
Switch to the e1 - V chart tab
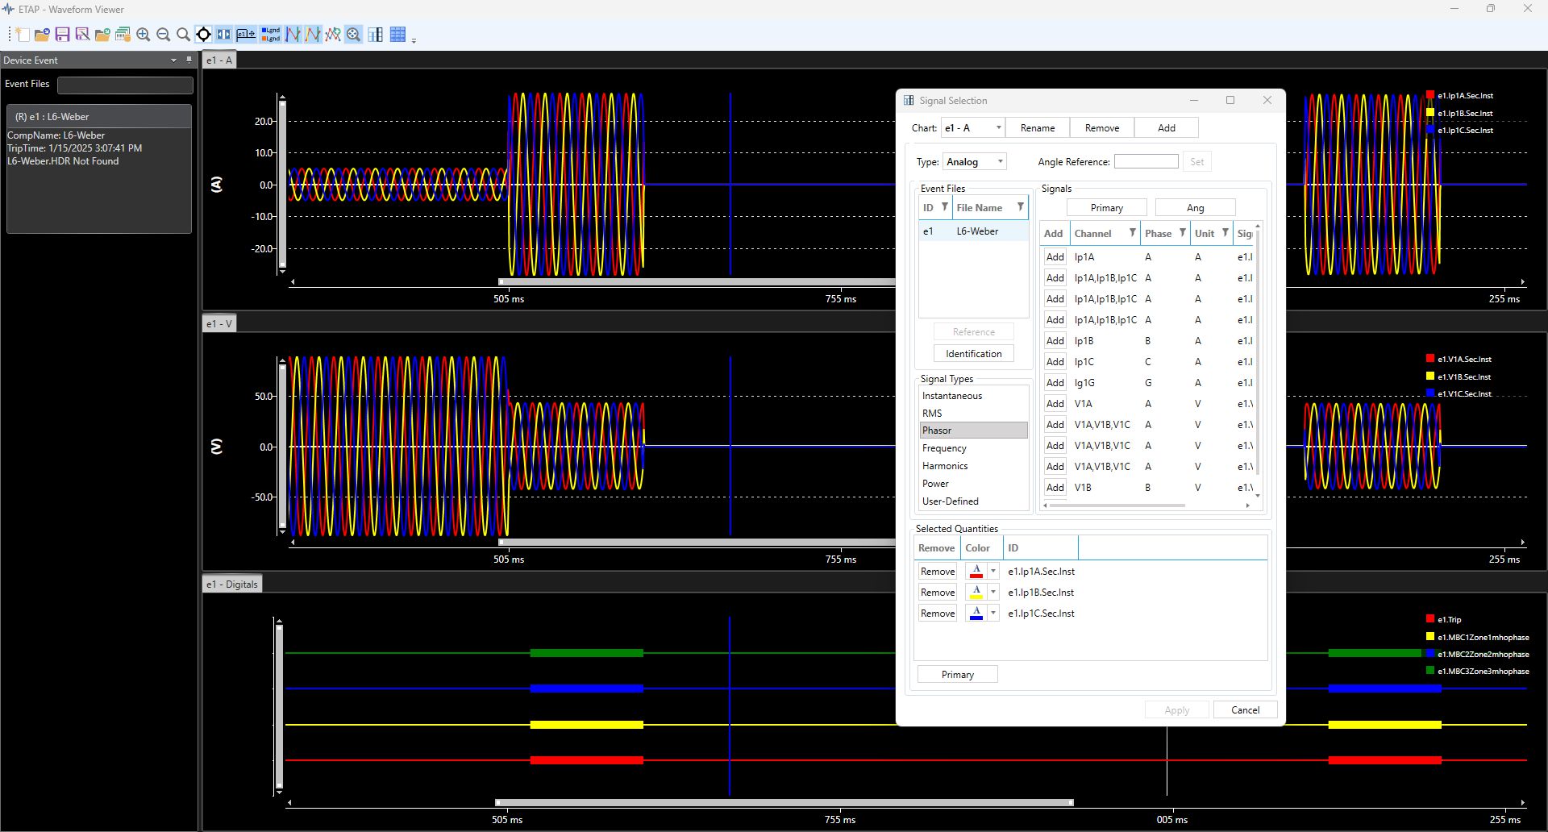pyautogui.click(x=219, y=324)
